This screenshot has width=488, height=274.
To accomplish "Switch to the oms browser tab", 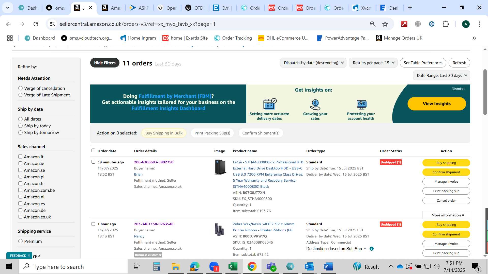I will pyautogui.click(x=56, y=8).
